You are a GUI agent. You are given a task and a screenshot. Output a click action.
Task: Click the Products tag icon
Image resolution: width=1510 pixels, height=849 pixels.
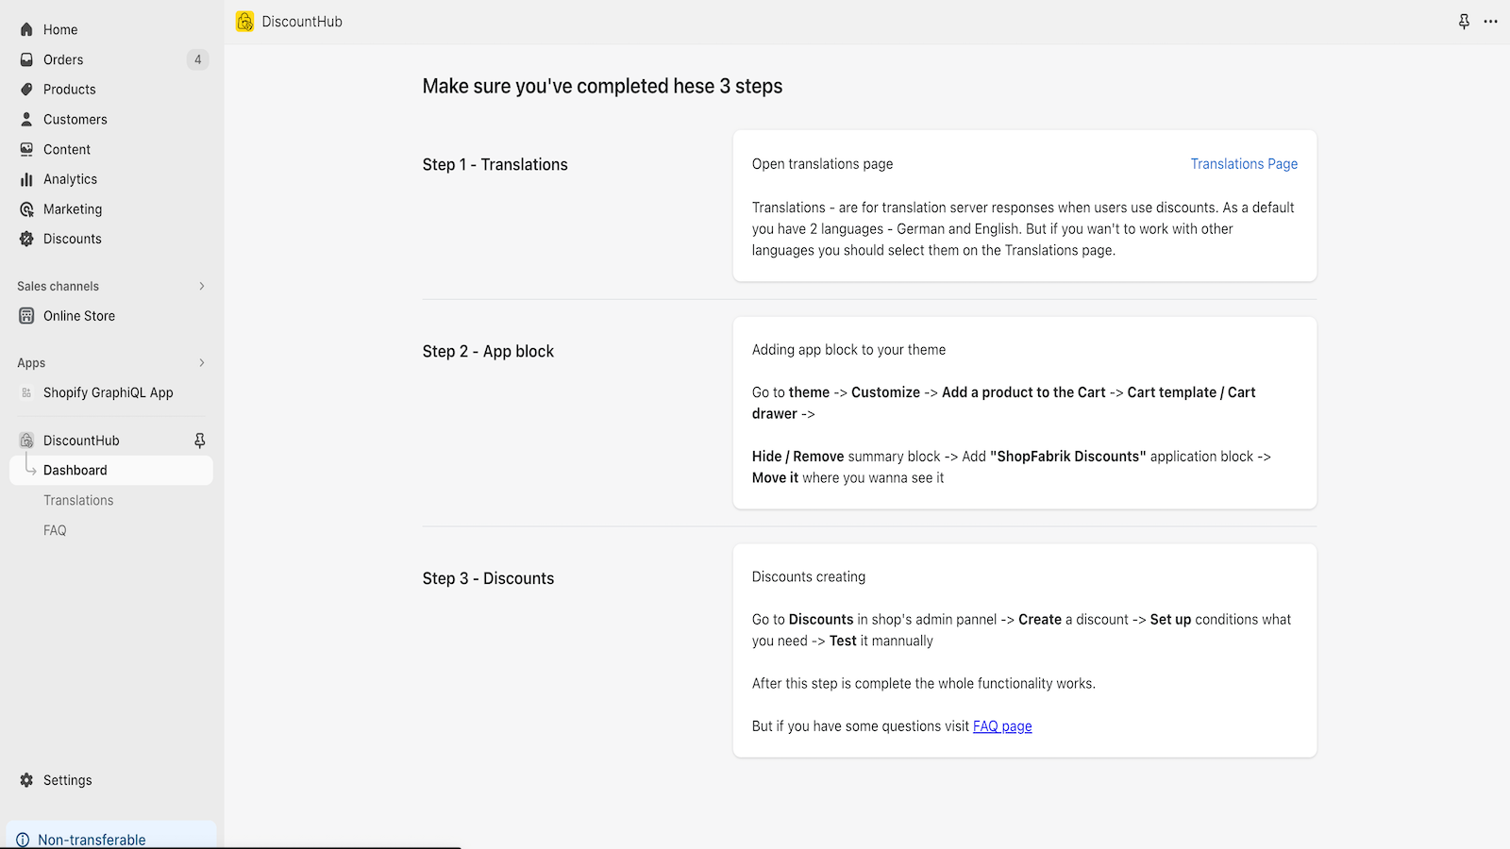26,90
